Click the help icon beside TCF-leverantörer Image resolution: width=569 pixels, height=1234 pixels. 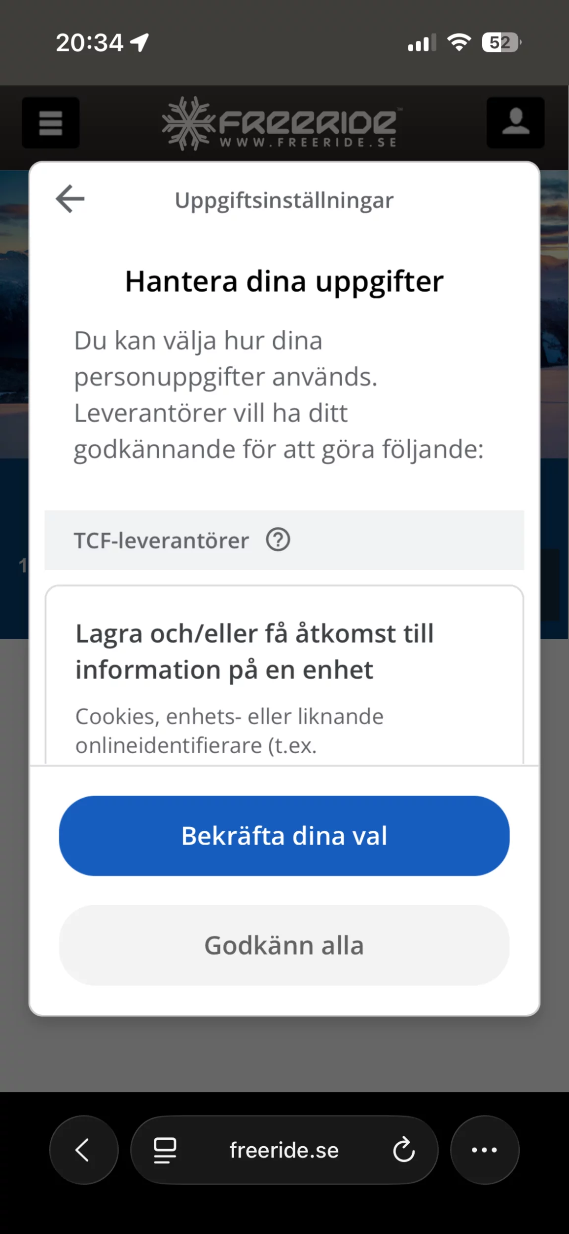pyautogui.click(x=278, y=540)
